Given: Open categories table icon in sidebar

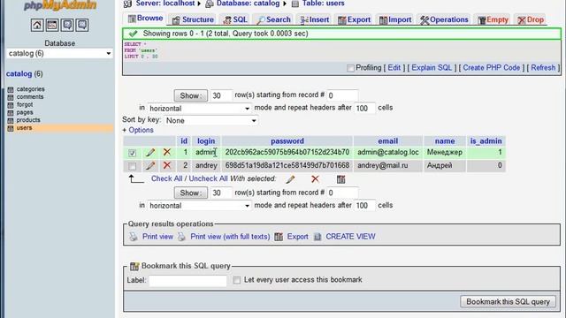Looking at the screenshot, I should pyautogui.click(x=11, y=89).
